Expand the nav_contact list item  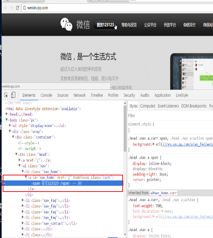[23, 223]
